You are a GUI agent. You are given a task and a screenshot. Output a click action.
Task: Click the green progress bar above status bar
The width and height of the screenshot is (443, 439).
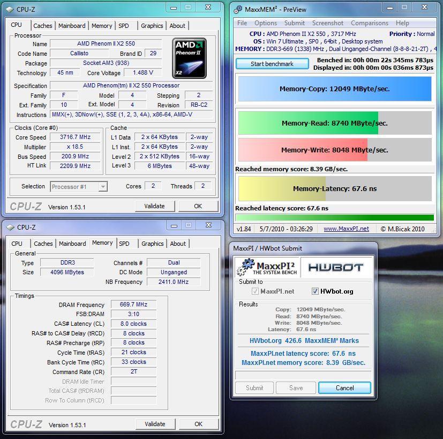tap(334, 217)
